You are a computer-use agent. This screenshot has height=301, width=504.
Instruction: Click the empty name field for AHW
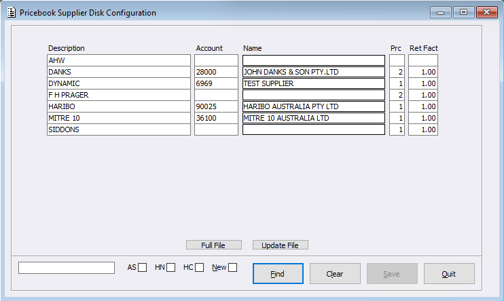[314, 60]
